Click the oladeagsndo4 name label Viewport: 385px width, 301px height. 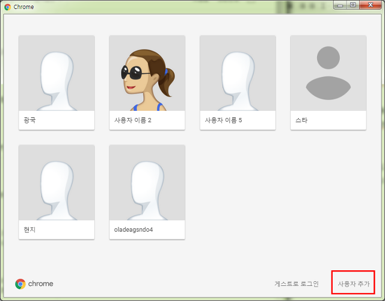134,229
